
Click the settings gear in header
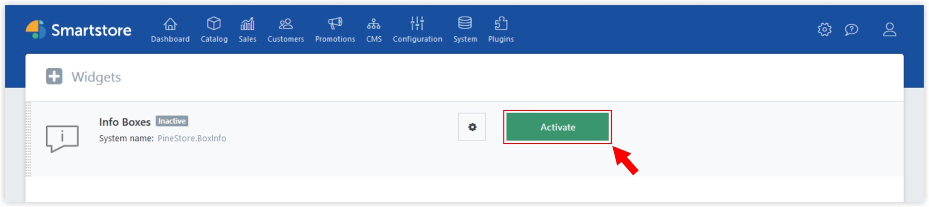[824, 30]
